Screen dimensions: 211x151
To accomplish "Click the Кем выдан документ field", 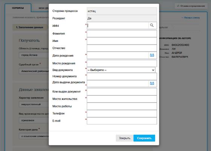I will (122, 92).
